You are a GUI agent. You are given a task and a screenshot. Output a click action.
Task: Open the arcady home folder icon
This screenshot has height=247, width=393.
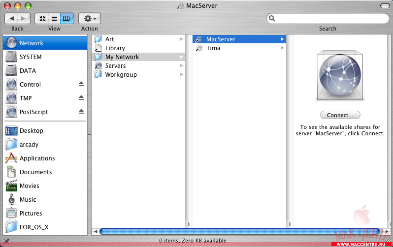tap(11, 144)
